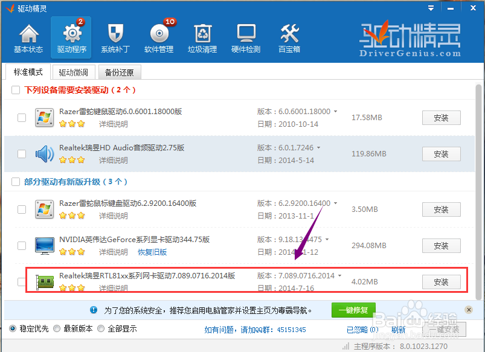Check the Realtek RTL81xx网卡驱动 checkbox
Image resolution: width=485 pixels, height=352 pixels.
(x=21, y=282)
